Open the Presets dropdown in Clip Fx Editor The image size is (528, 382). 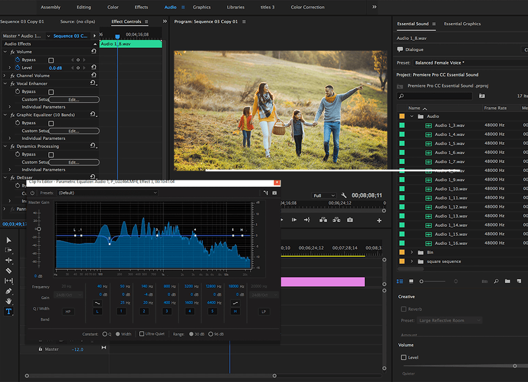coord(107,193)
